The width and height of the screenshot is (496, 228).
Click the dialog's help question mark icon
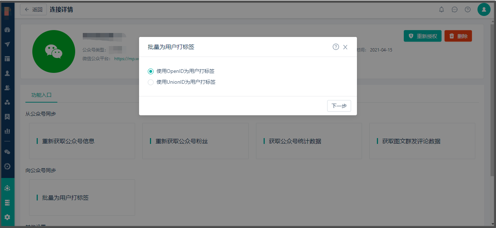click(x=336, y=47)
